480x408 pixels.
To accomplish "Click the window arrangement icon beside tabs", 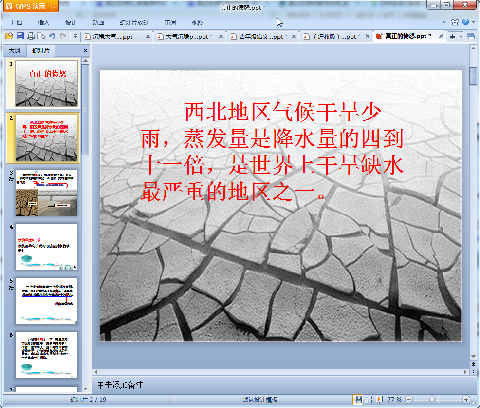I will click(x=471, y=37).
